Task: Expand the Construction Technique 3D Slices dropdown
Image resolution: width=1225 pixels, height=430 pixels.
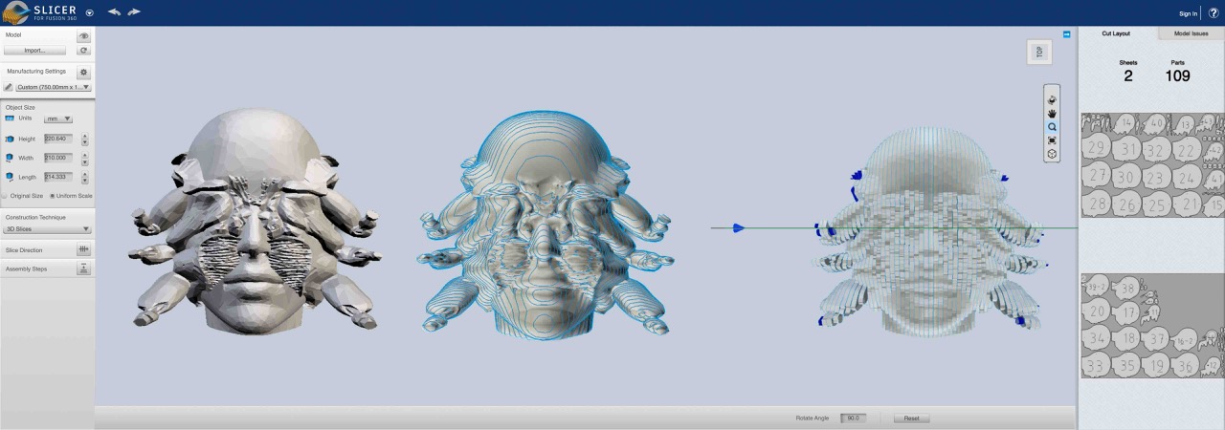Action: [47, 229]
